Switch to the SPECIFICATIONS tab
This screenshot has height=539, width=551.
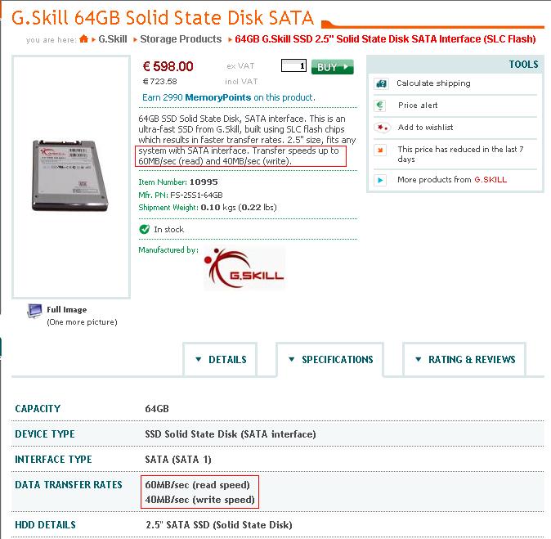330,359
